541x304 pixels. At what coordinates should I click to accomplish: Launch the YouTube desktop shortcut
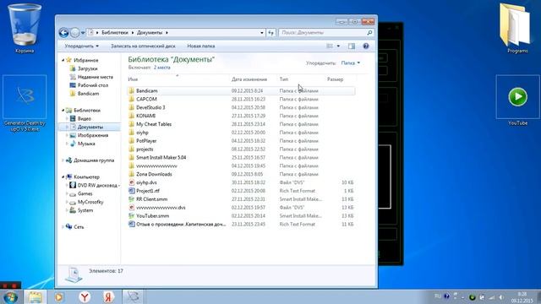[x=517, y=100]
